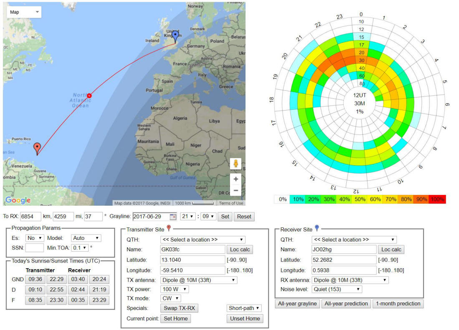Open transmitter QTH location dropdown
Screen dimensions: 459x330
click(x=203, y=239)
